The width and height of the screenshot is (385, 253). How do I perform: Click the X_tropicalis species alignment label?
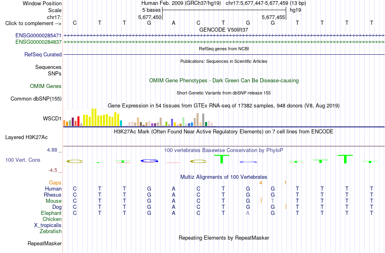(48, 225)
